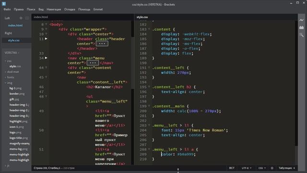Fold the body tag at line 8

click(46, 25)
